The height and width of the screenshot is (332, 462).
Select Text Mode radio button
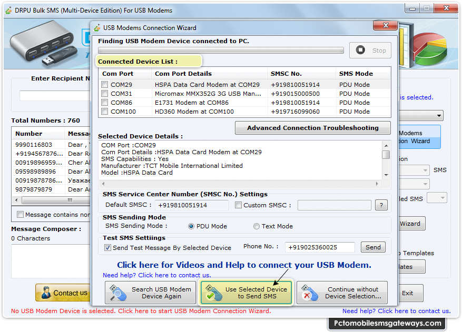(x=257, y=226)
